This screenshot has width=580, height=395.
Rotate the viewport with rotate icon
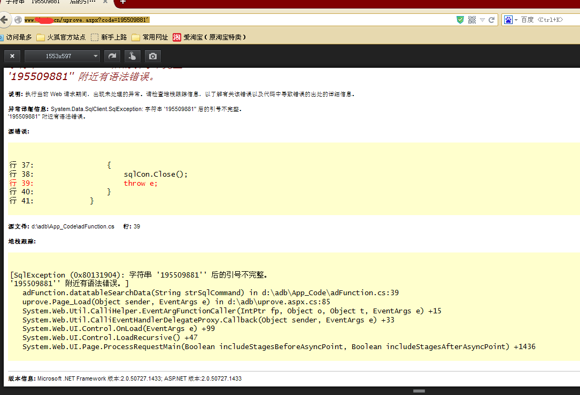tap(112, 56)
